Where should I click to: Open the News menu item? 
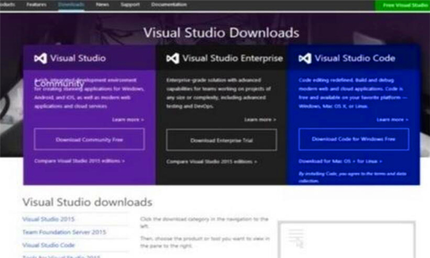(102, 5)
